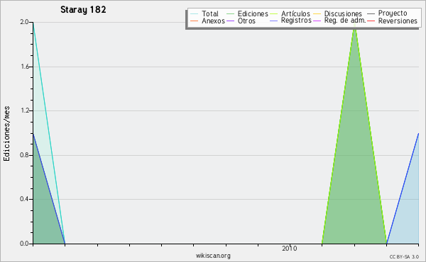Screen dimensions: 426x262
Task: Select the 'Discusiones' legend label
Action: coord(343,13)
